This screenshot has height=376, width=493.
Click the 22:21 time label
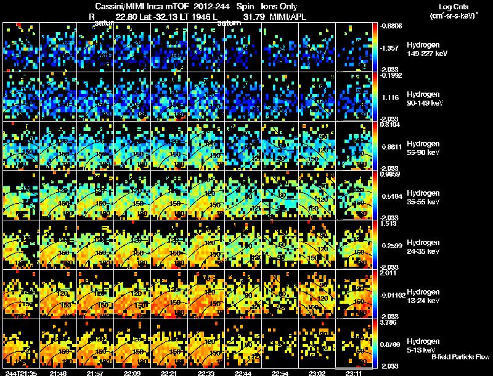[x=169, y=373]
